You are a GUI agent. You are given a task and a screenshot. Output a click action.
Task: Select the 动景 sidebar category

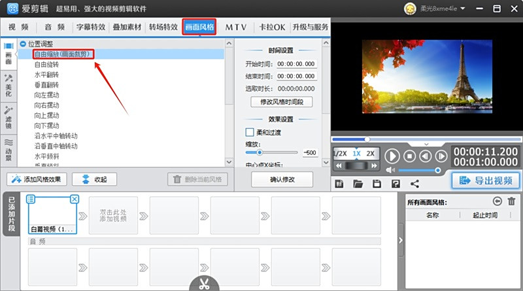(8, 150)
